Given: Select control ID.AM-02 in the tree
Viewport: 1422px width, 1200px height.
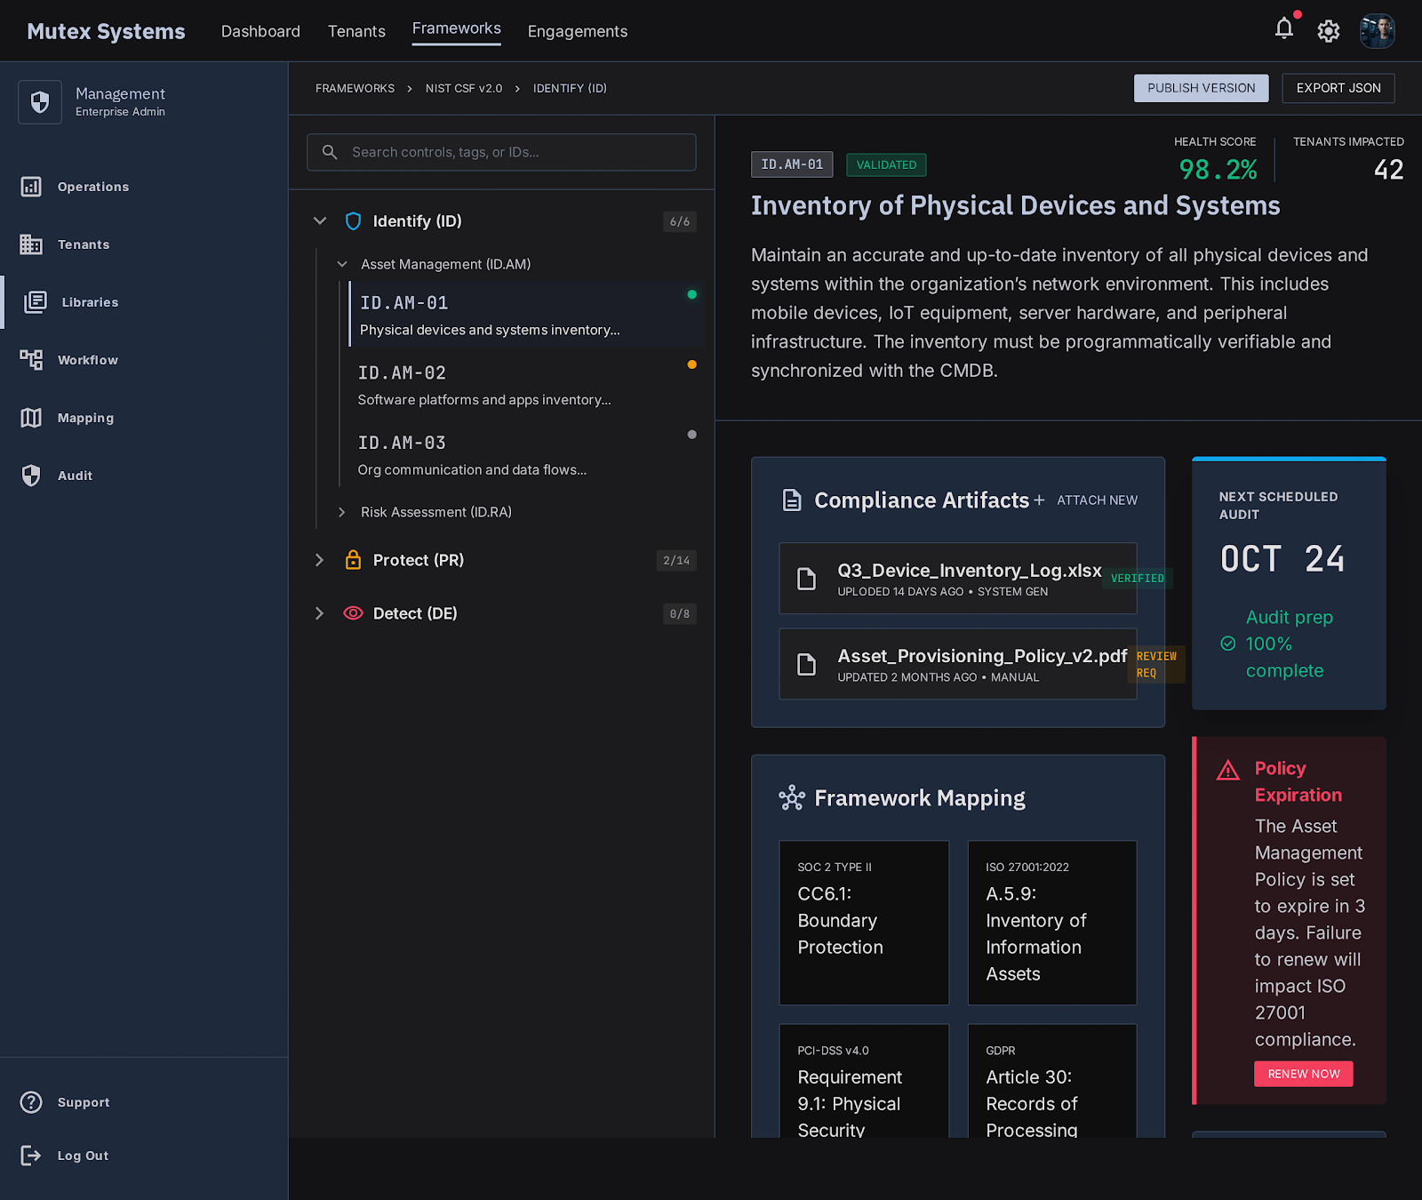Looking at the screenshot, I should pos(526,385).
